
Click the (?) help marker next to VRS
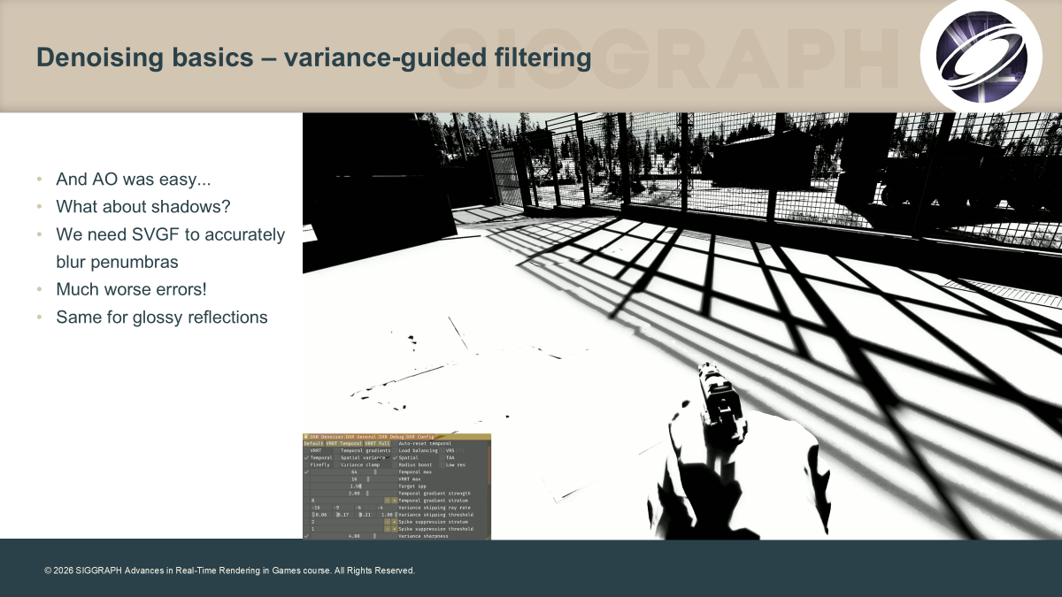[459, 450]
